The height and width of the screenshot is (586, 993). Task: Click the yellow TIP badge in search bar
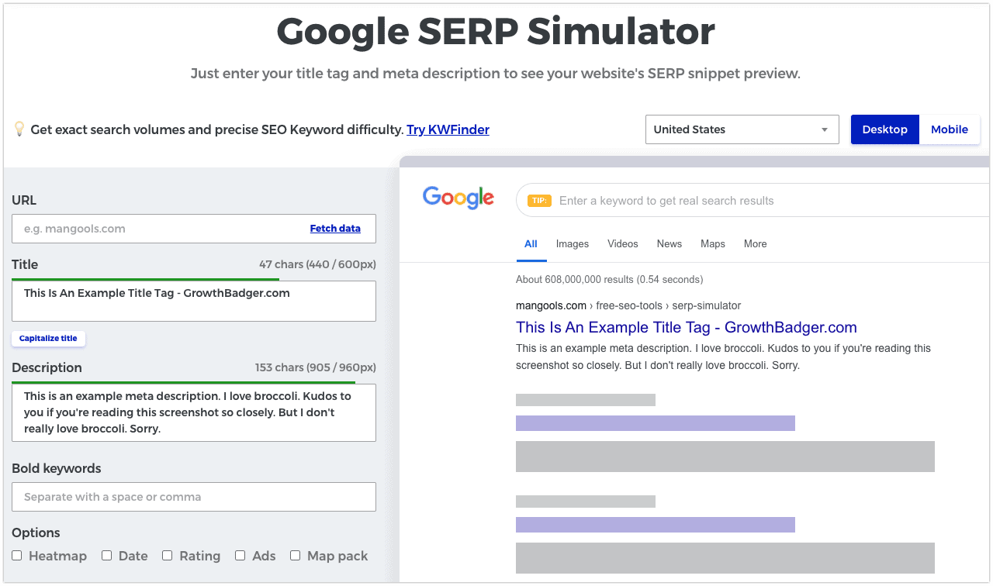539,201
